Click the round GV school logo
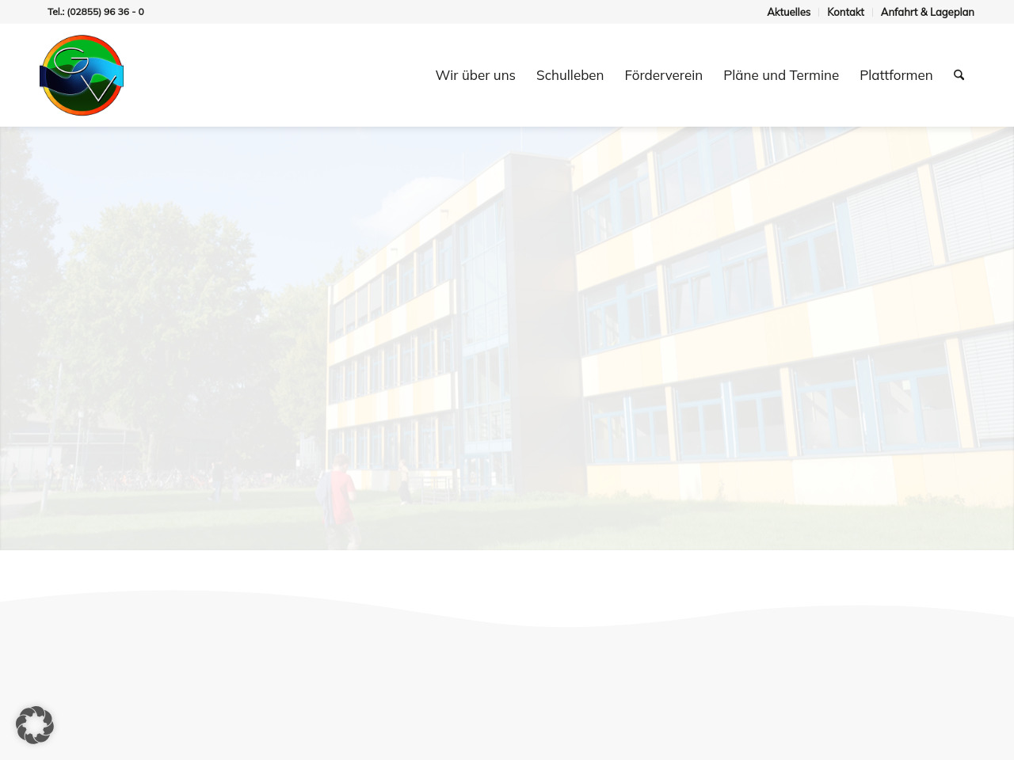The width and height of the screenshot is (1014, 760). [x=82, y=75]
